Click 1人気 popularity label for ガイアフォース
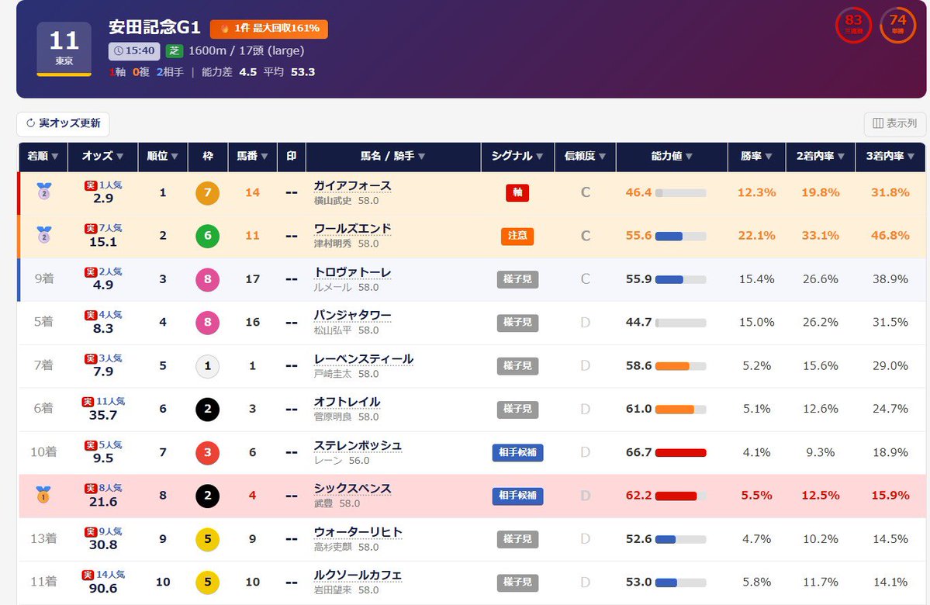This screenshot has width=930, height=605. click(110, 185)
